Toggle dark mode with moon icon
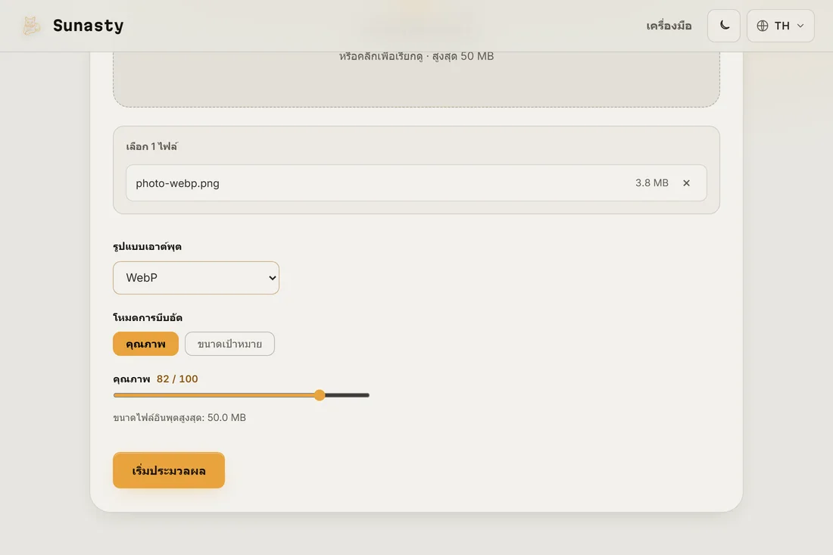The image size is (833, 555). pyautogui.click(x=723, y=26)
